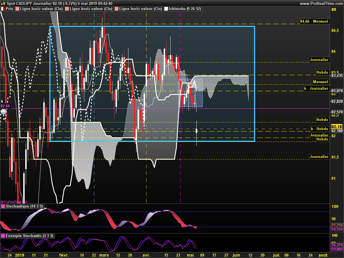Click the candlestick icon beside the Spot CAD/JPY title

tap(3, 3)
